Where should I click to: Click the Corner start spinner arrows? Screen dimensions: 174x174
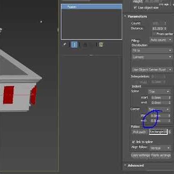169,116
